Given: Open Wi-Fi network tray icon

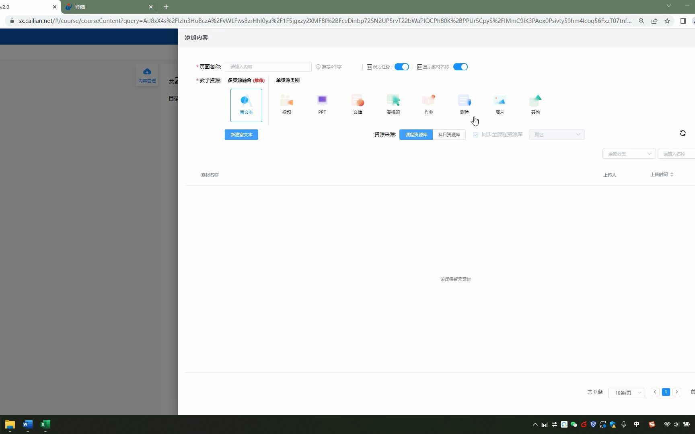Looking at the screenshot, I should point(667,424).
